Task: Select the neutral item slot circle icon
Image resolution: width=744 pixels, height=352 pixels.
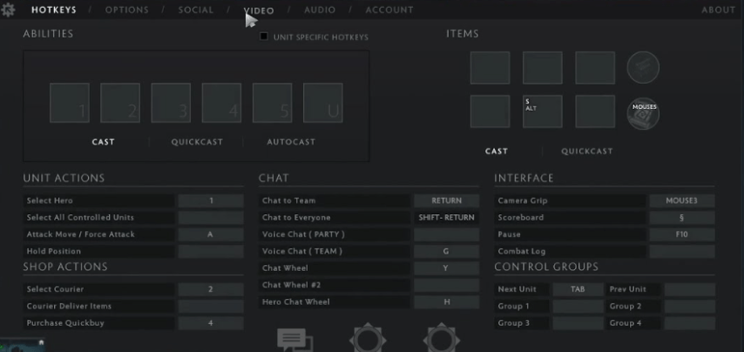Action: 643,67
